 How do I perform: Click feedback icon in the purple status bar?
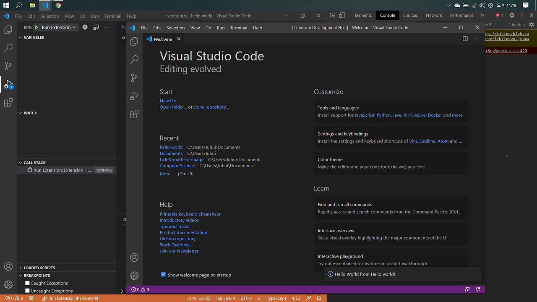tap(467, 289)
